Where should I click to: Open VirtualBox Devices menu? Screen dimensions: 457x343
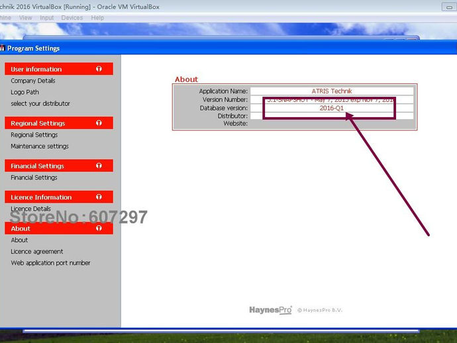72,18
